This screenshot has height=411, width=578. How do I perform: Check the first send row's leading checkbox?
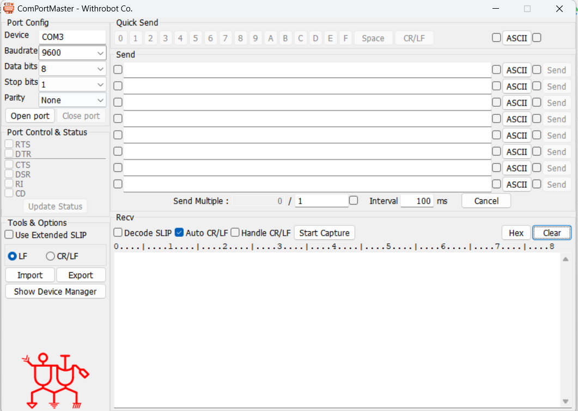[x=118, y=70]
